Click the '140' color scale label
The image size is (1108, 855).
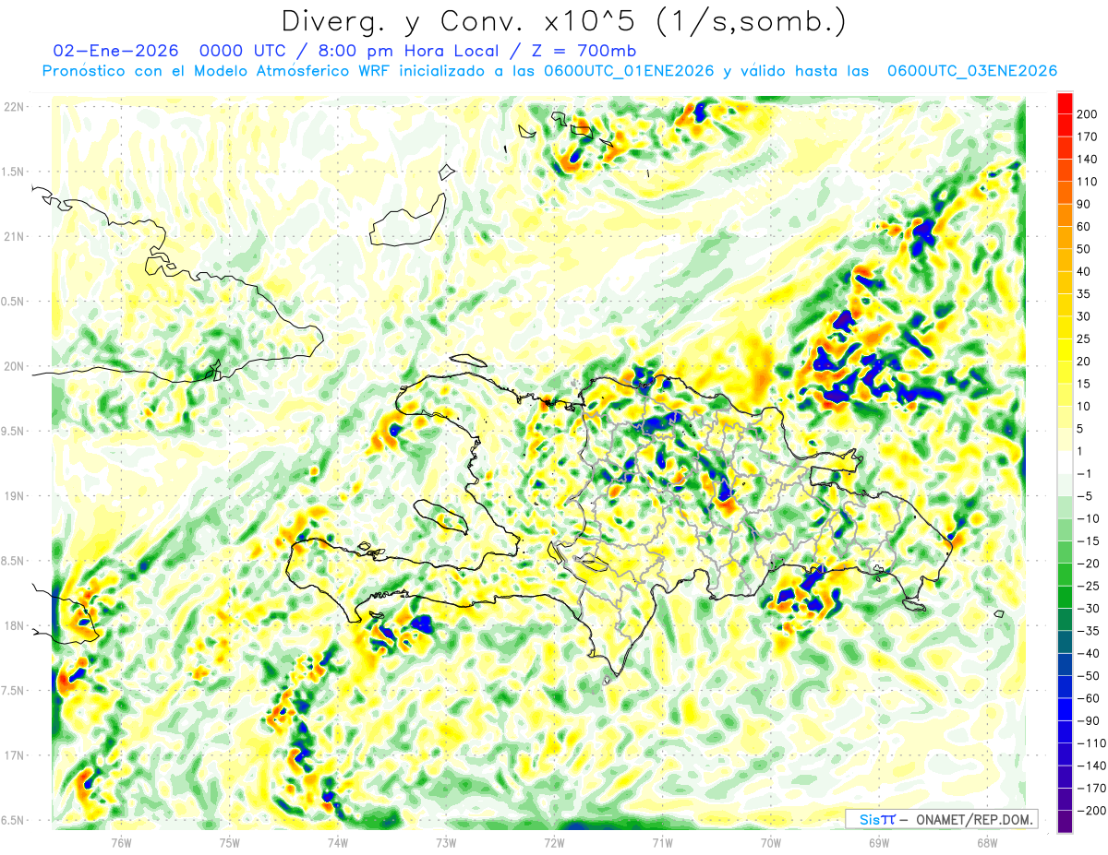coord(1087,160)
